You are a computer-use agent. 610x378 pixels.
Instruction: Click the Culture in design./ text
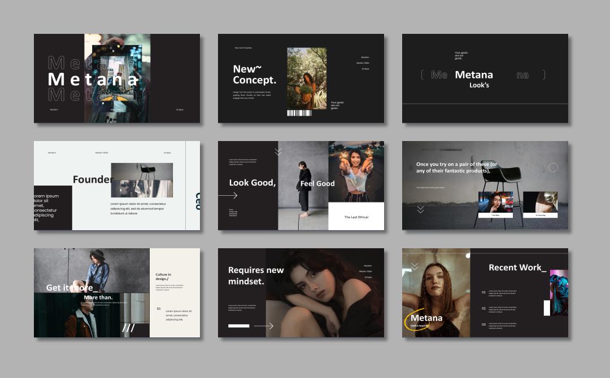tap(163, 276)
